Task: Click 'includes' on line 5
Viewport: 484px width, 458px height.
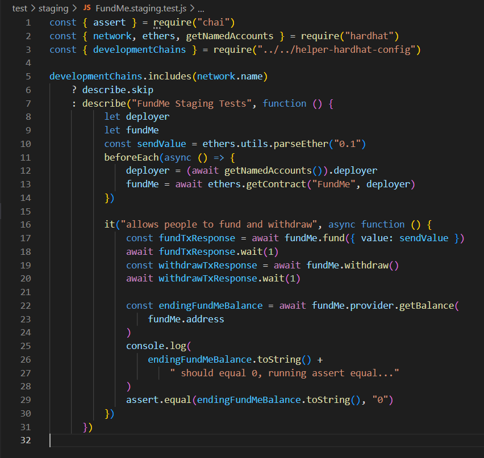Action: pos(170,76)
